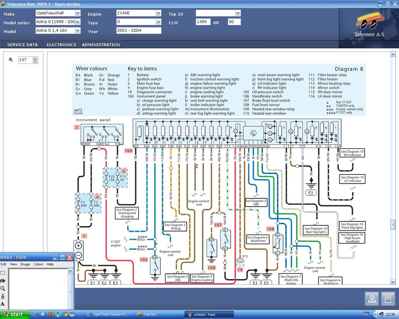The height and width of the screenshot is (319, 399).
Task: Switch to untitled - Paint taskbar button
Action: 209,315
